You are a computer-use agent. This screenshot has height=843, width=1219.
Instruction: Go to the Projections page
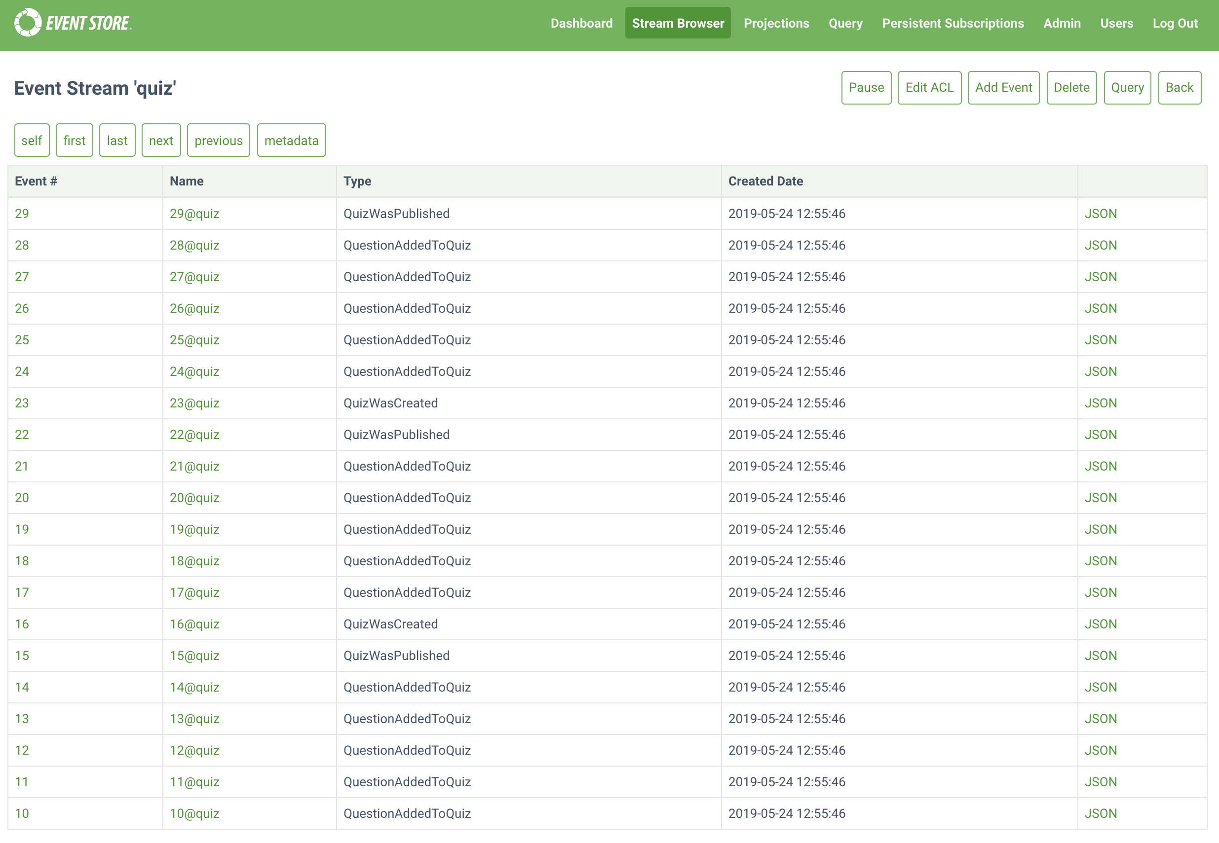(x=776, y=23)
